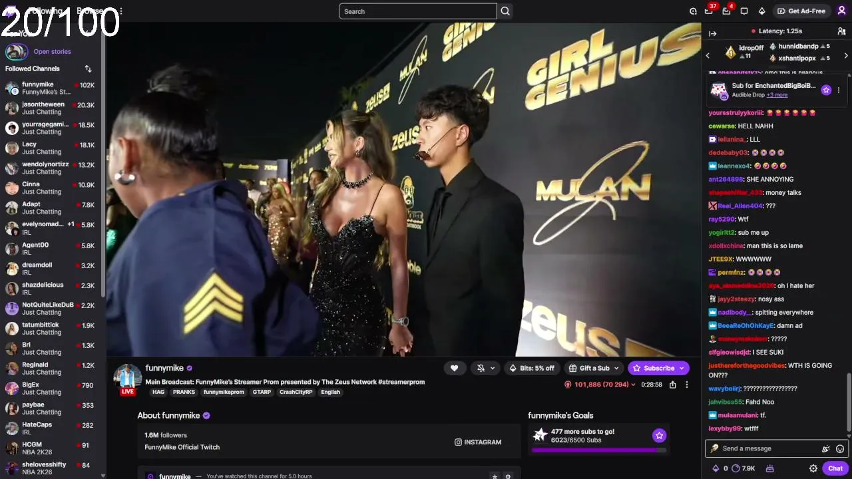Click chat username 'ceworse'
Viewport: 852px width, 479px height.
tap(722, 126)
